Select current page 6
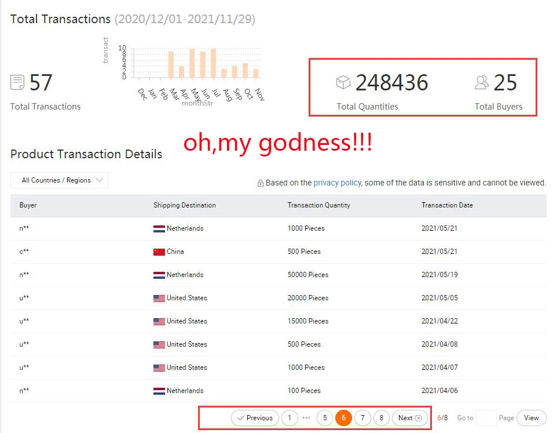 (343, 418)
